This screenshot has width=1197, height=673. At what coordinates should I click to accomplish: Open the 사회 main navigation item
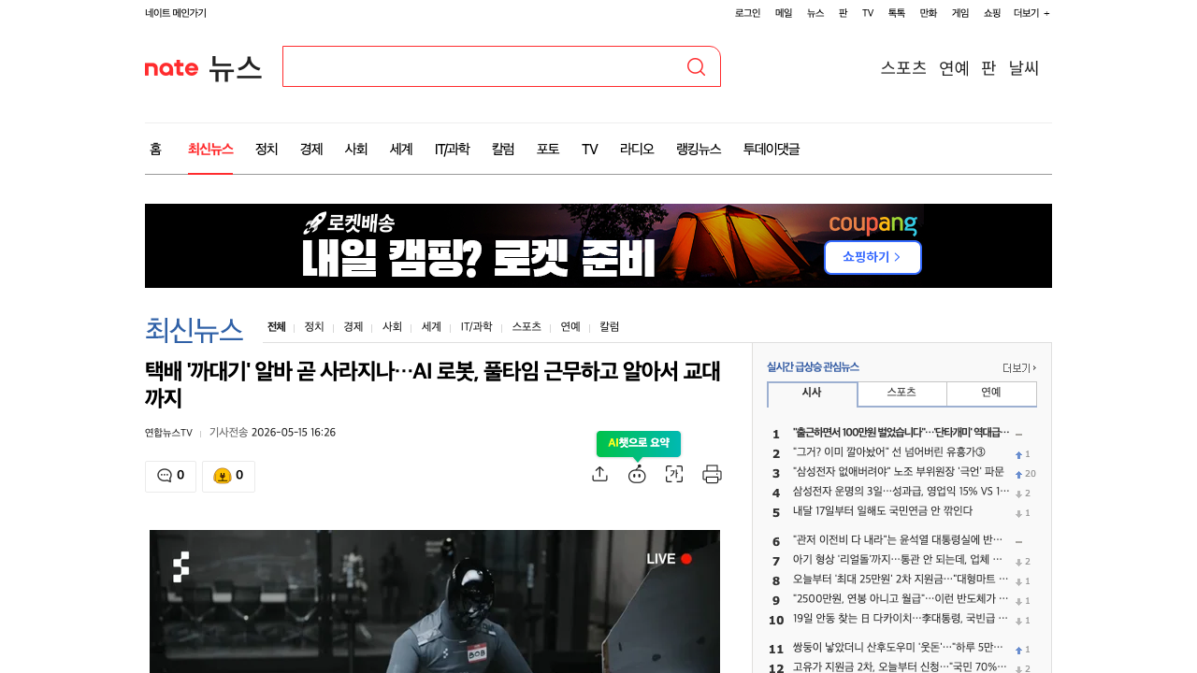356,149
